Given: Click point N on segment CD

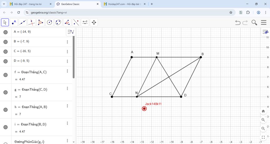Looking at the screenshot, I should 137,97.
